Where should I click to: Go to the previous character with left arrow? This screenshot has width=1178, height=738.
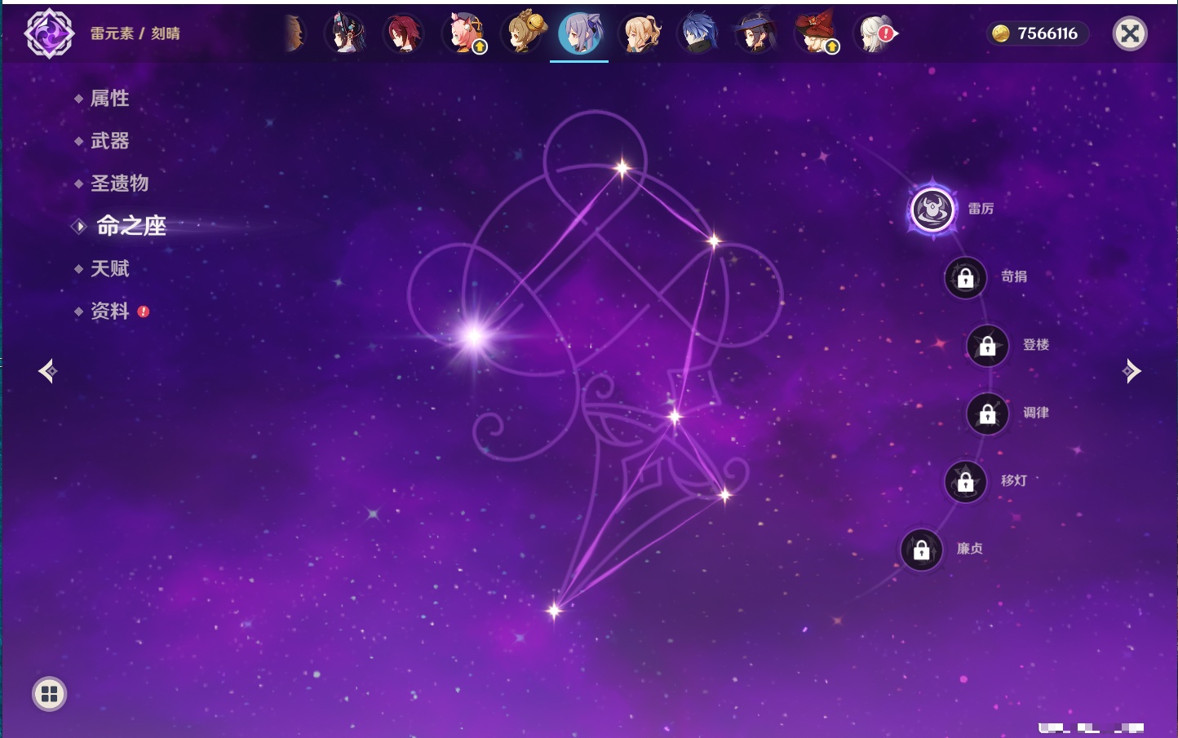[x=47, y=371]
